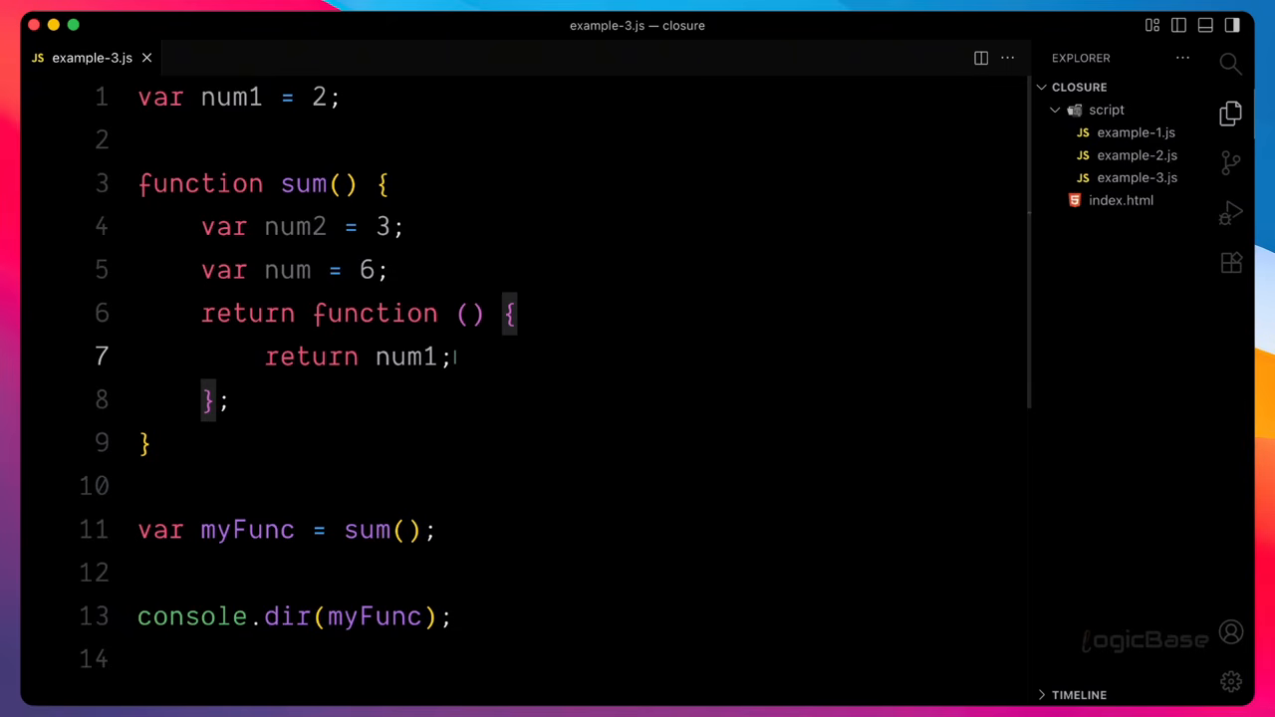
Task: Open index.html from the explorer
Action: click(1121, 200)
